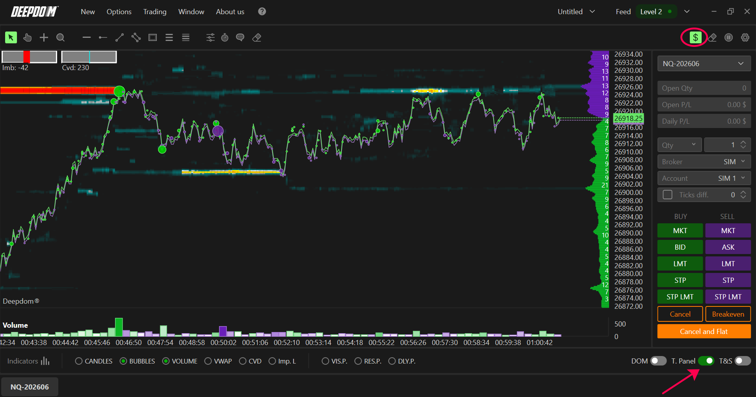Open the Options menu
This screenshot has width=756, height=397.
coord(119,11)
